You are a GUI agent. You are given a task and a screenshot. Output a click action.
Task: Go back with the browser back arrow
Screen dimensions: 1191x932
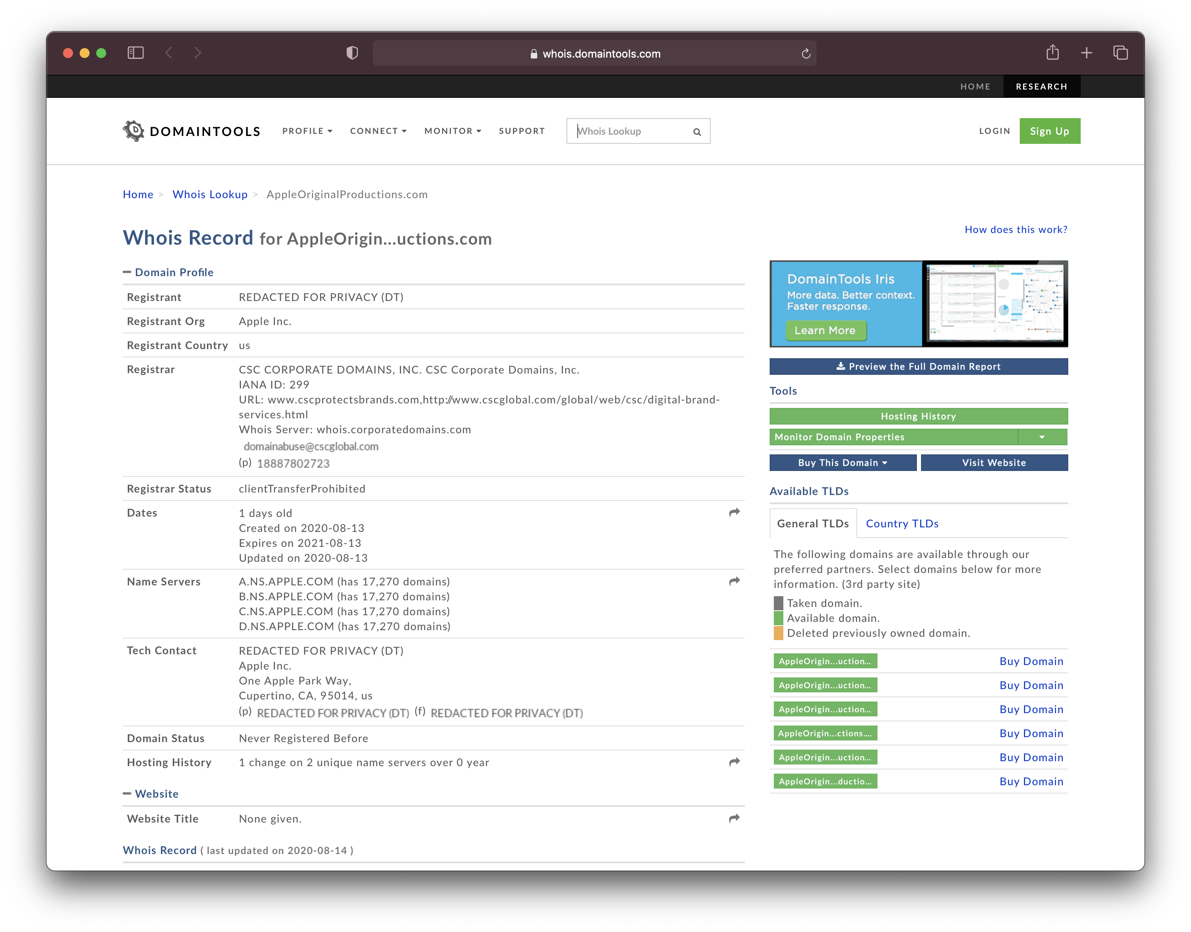click(x=169, y=53)
